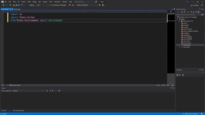This screenshot has height=115, width=205.
Task: Click Solution Explorer Home icon
Action: tap(182, 12)
